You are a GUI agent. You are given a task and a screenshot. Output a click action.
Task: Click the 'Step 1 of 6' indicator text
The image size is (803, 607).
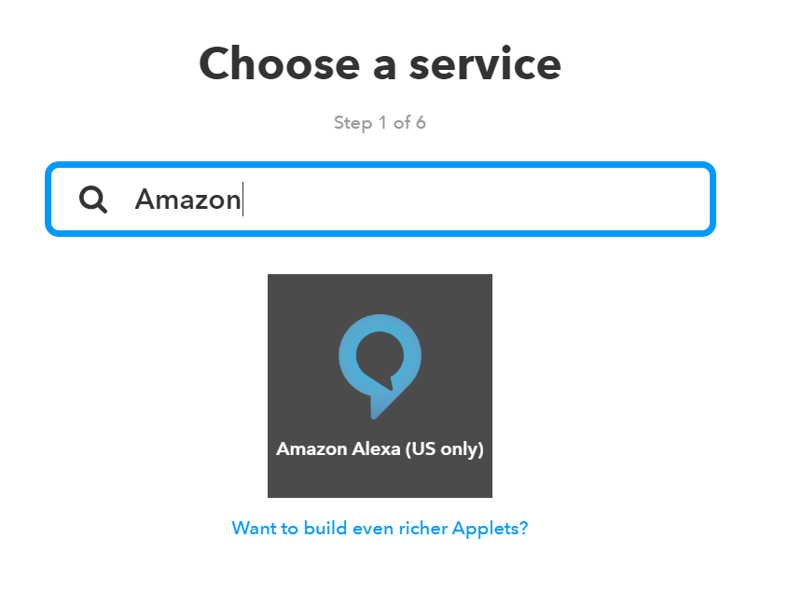380,123
